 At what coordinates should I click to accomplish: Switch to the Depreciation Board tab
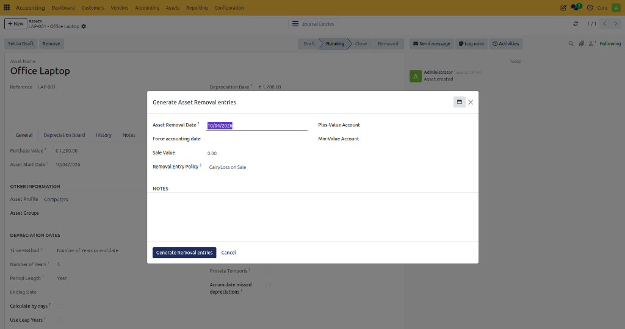[64, 135]
